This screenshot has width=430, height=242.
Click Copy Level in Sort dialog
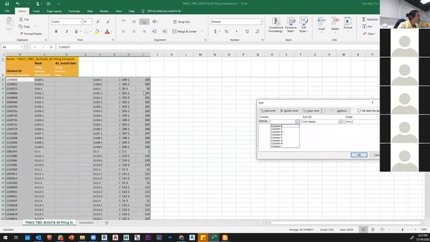tap(311, 111)
